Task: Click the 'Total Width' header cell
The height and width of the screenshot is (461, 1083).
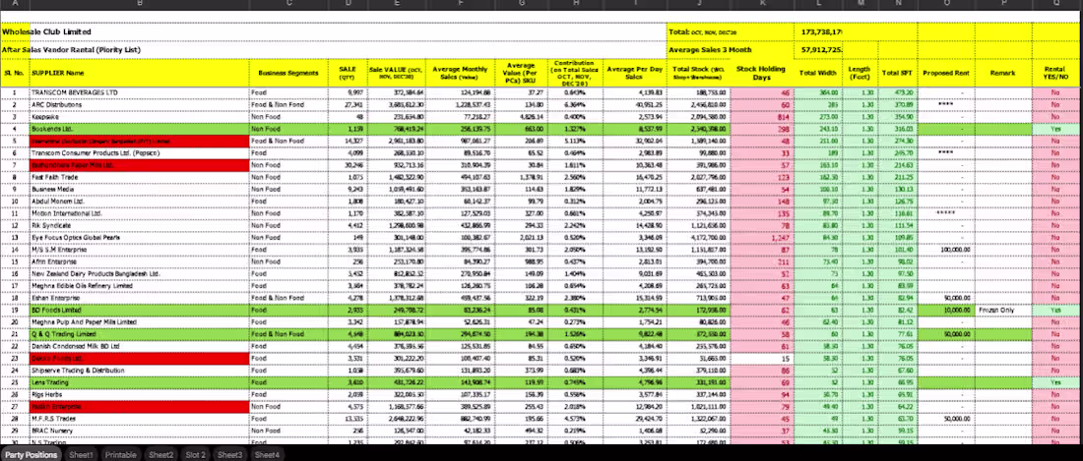Action: point(818,73)
